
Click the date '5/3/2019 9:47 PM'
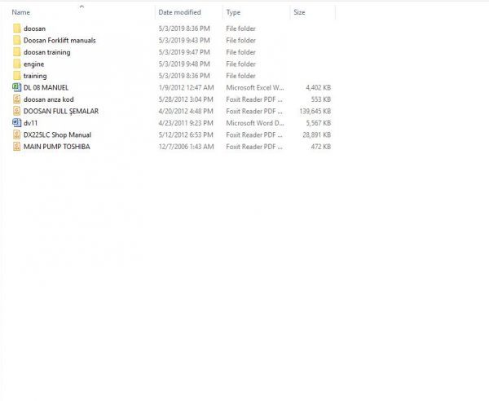point(184,52)
